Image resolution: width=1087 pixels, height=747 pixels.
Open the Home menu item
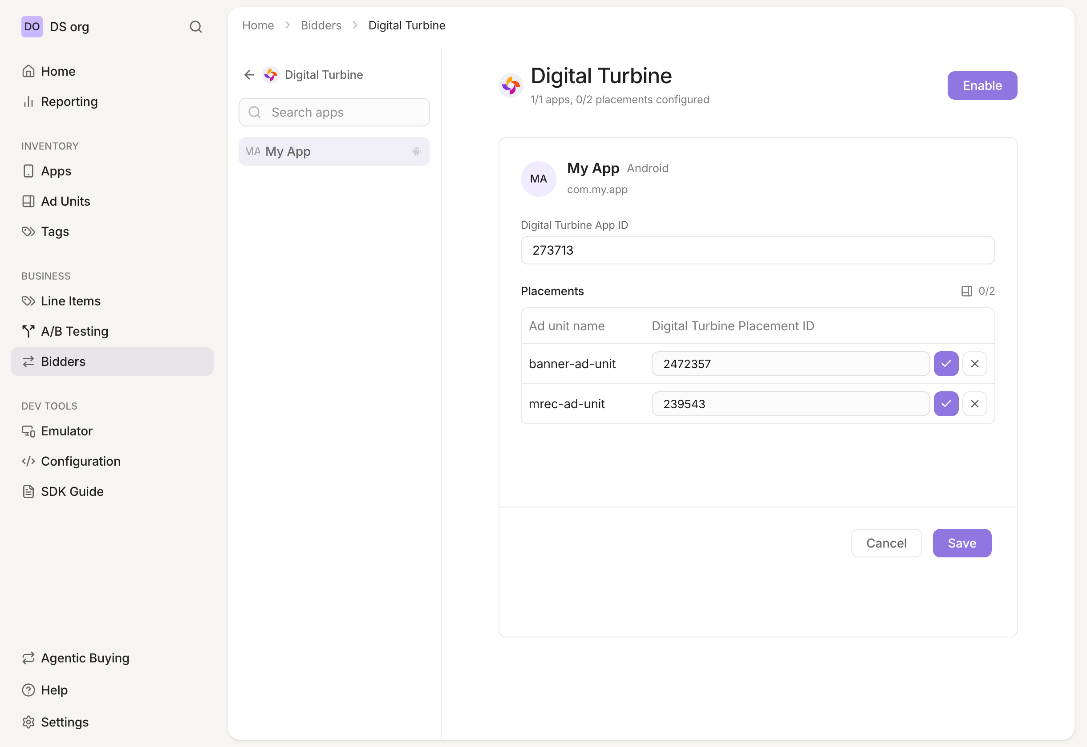(x=112, y=71)
